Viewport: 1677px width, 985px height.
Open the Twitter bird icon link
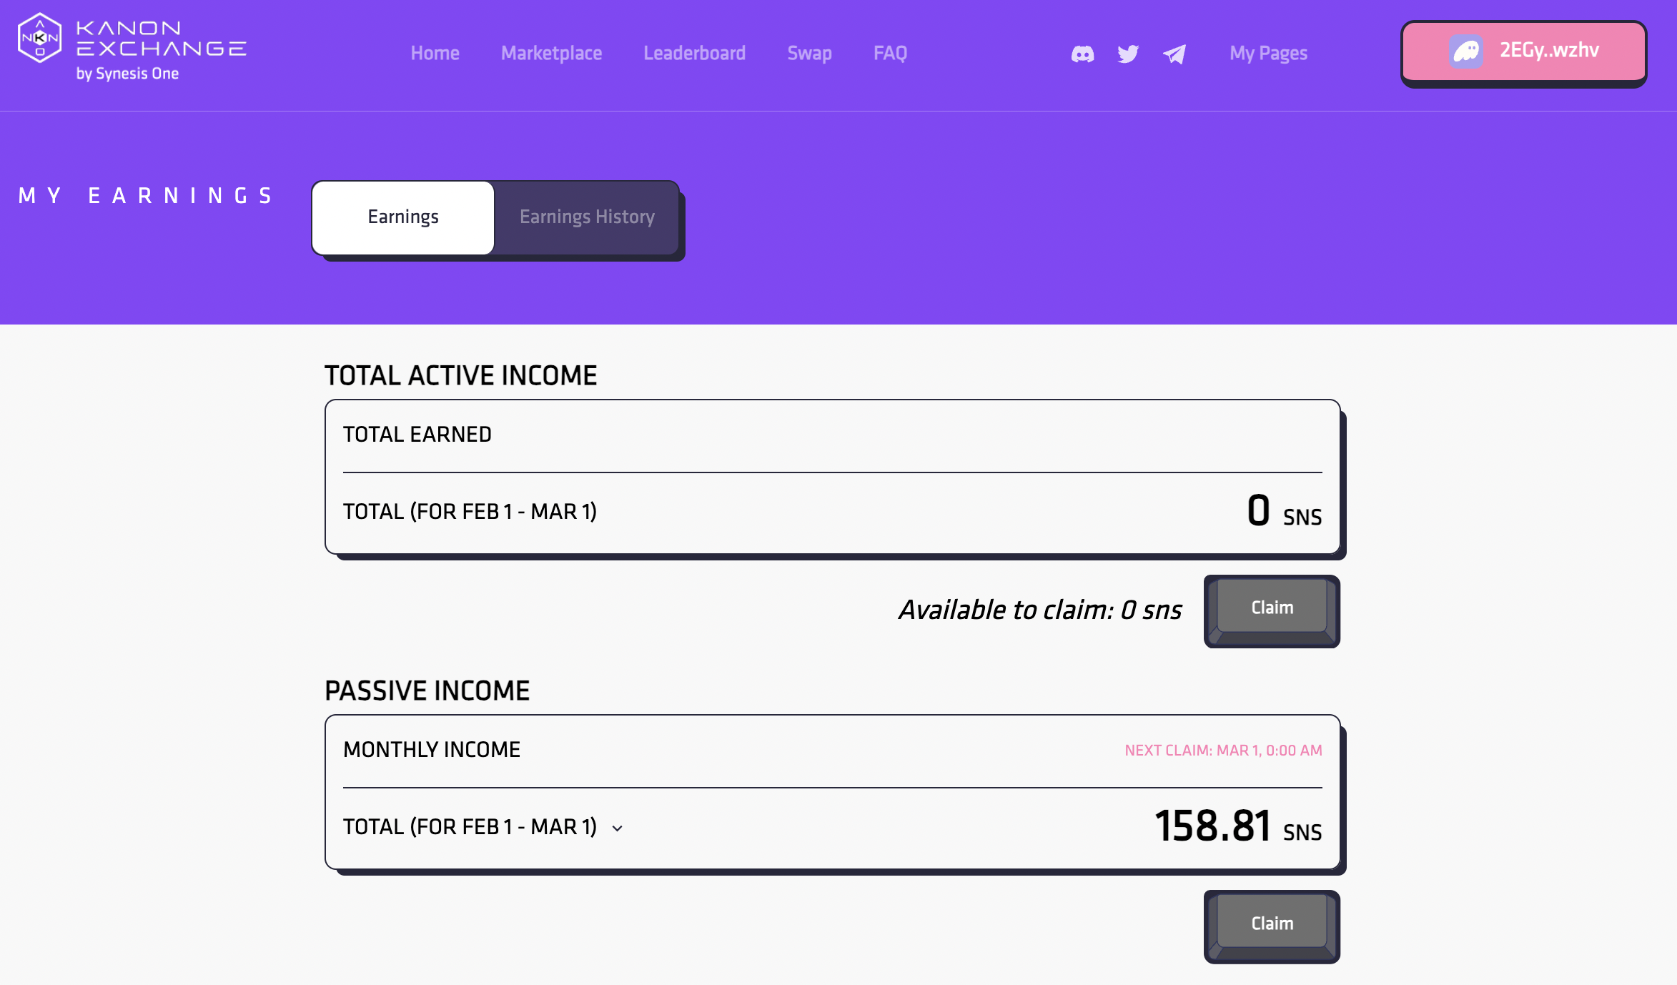1128,54
